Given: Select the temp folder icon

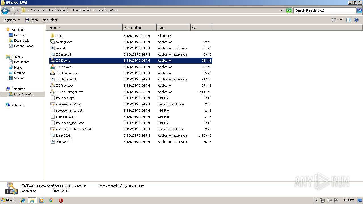Looking at the screenshot, I should pos(52,36).
